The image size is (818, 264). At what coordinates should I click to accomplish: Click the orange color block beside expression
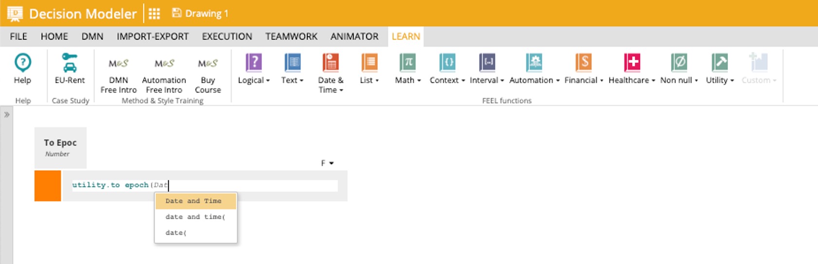48,186
